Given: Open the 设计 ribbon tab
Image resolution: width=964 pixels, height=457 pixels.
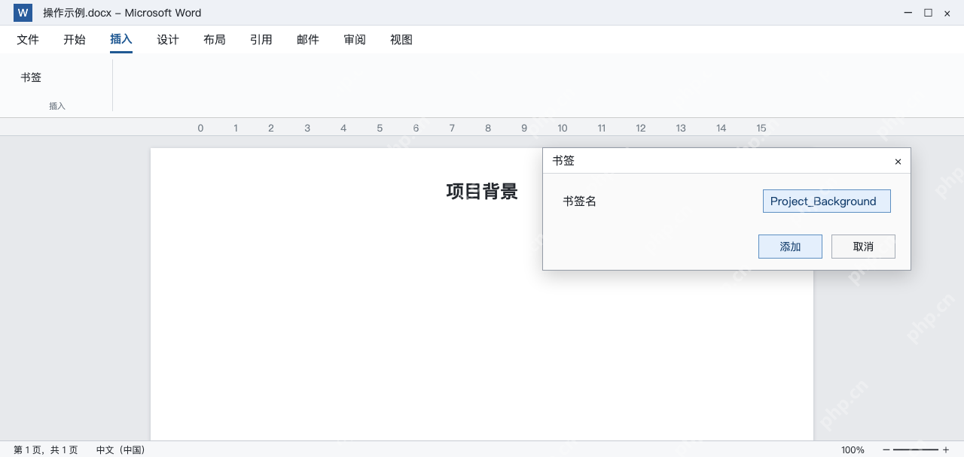Looking at the screenshot, I should [168, 40].
